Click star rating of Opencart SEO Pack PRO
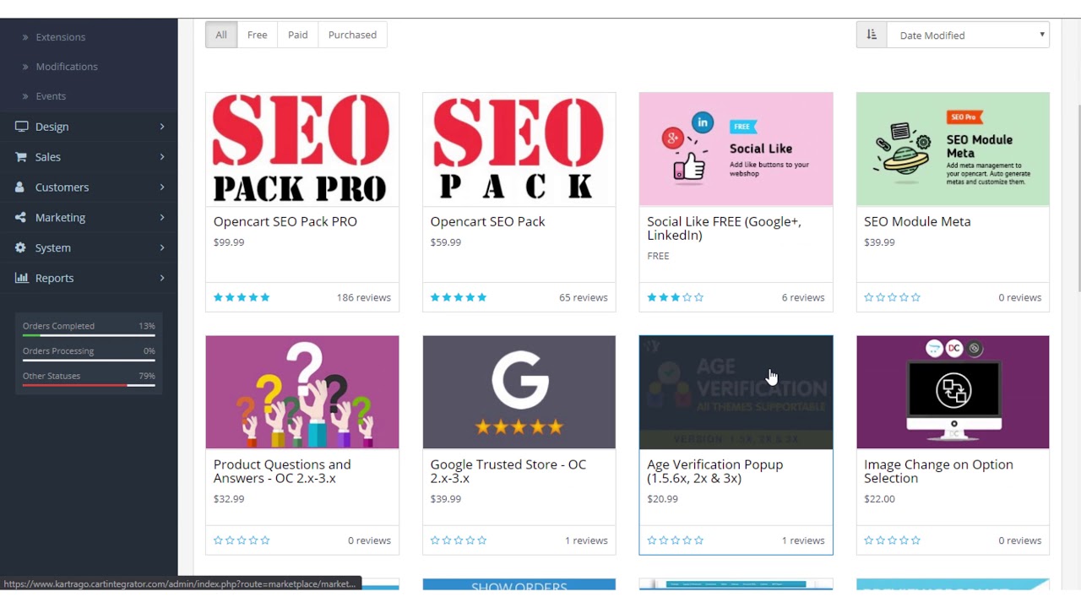1081x608 pixels. 242,297
